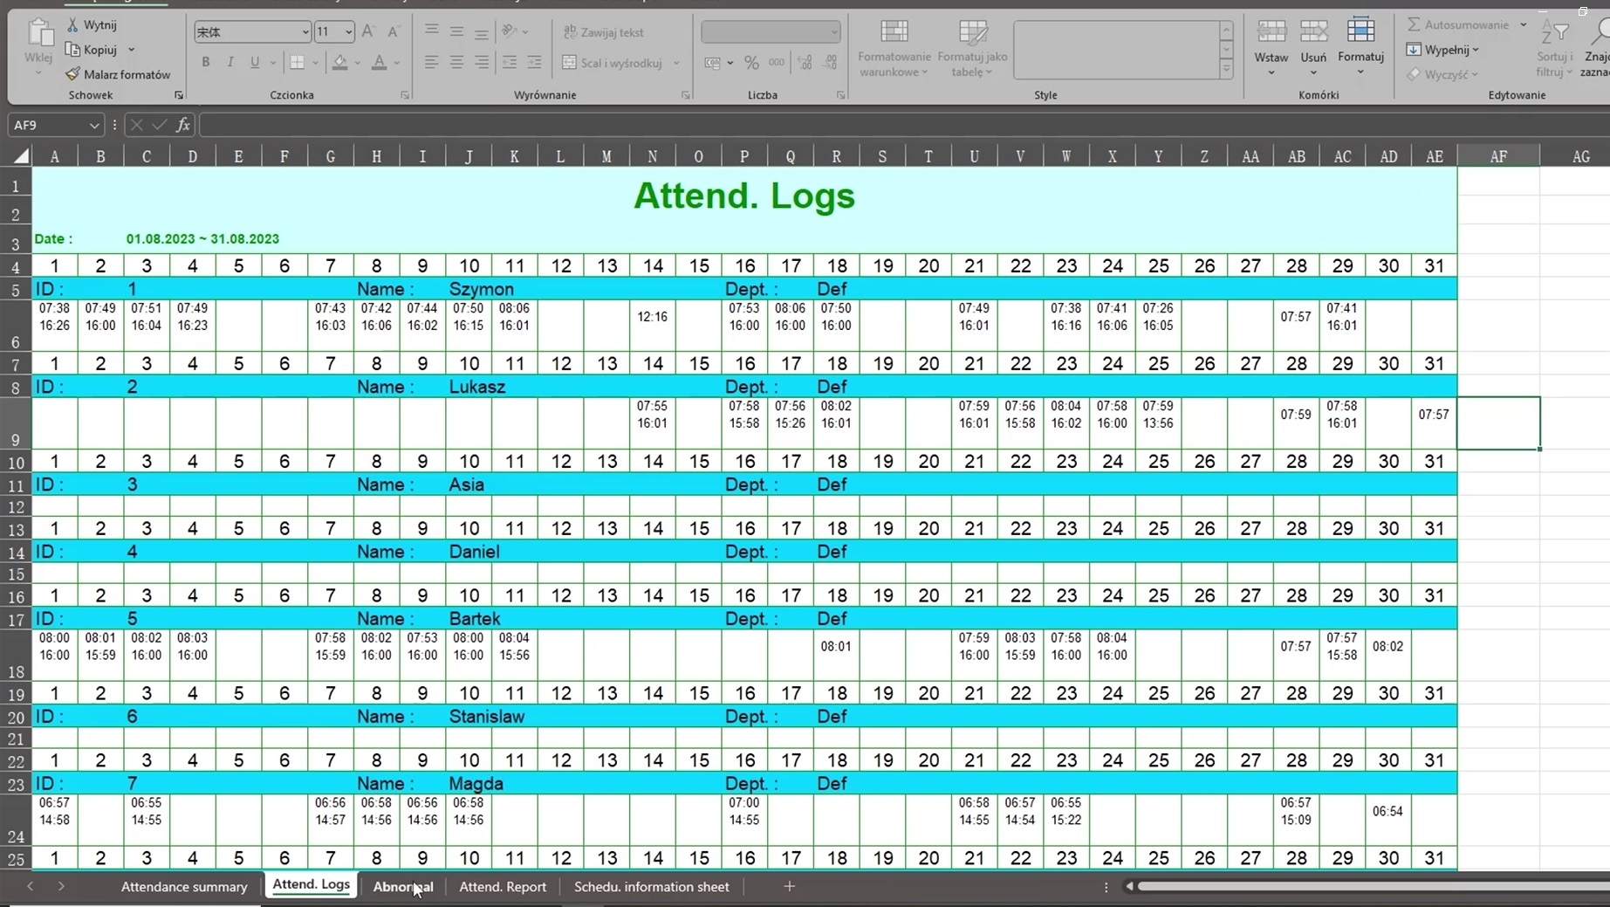
Task: Decrease decimal places
Action: click(830, 63)
